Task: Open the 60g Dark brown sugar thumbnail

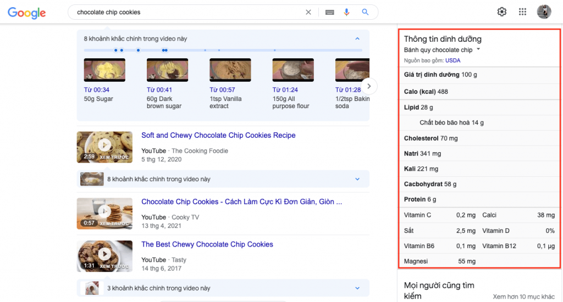Action: 167,70
